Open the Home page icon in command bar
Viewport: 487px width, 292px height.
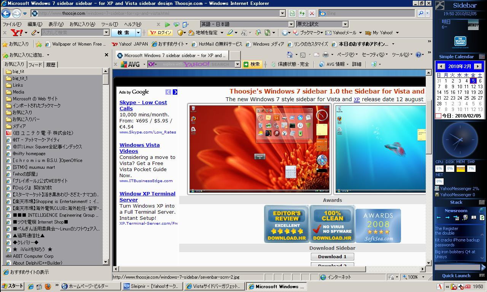point(290,55)
